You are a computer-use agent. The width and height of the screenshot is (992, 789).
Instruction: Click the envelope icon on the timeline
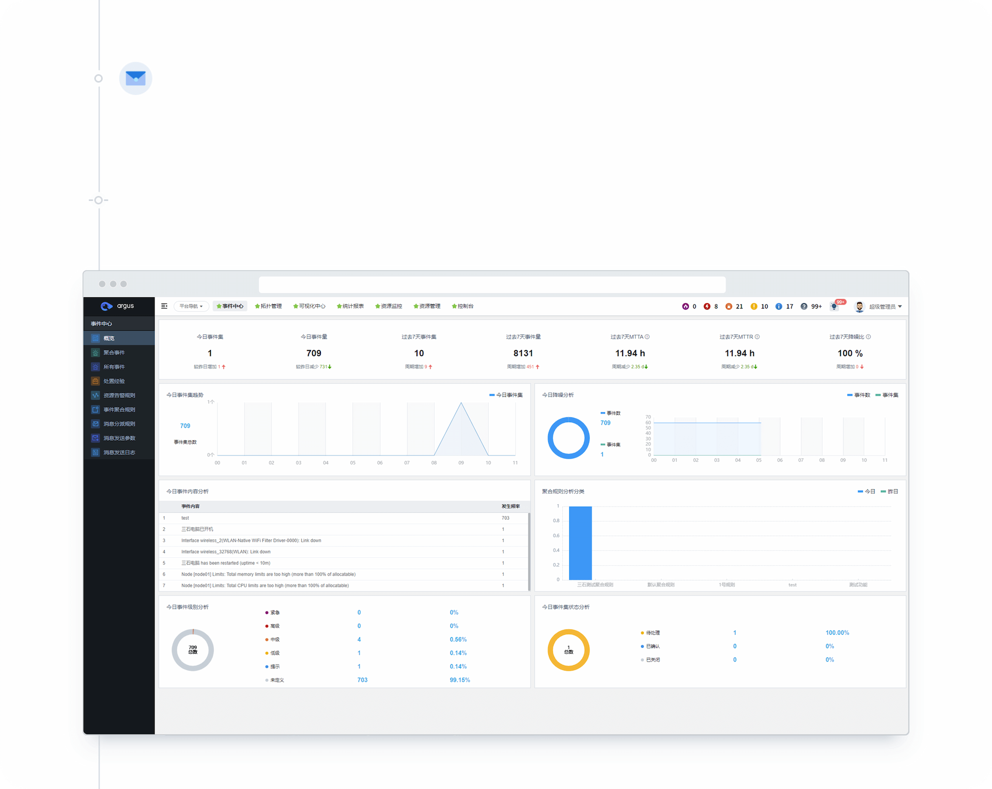click(x=135, y=78)
